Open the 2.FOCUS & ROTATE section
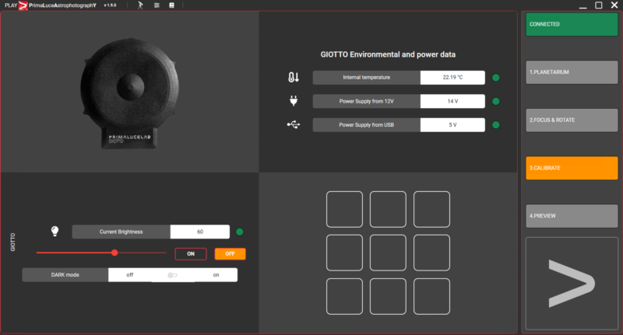 572,120
